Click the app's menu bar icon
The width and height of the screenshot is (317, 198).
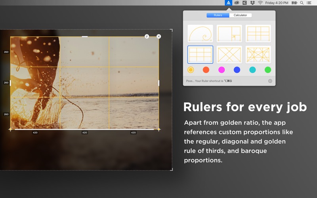tap(228, 3)
